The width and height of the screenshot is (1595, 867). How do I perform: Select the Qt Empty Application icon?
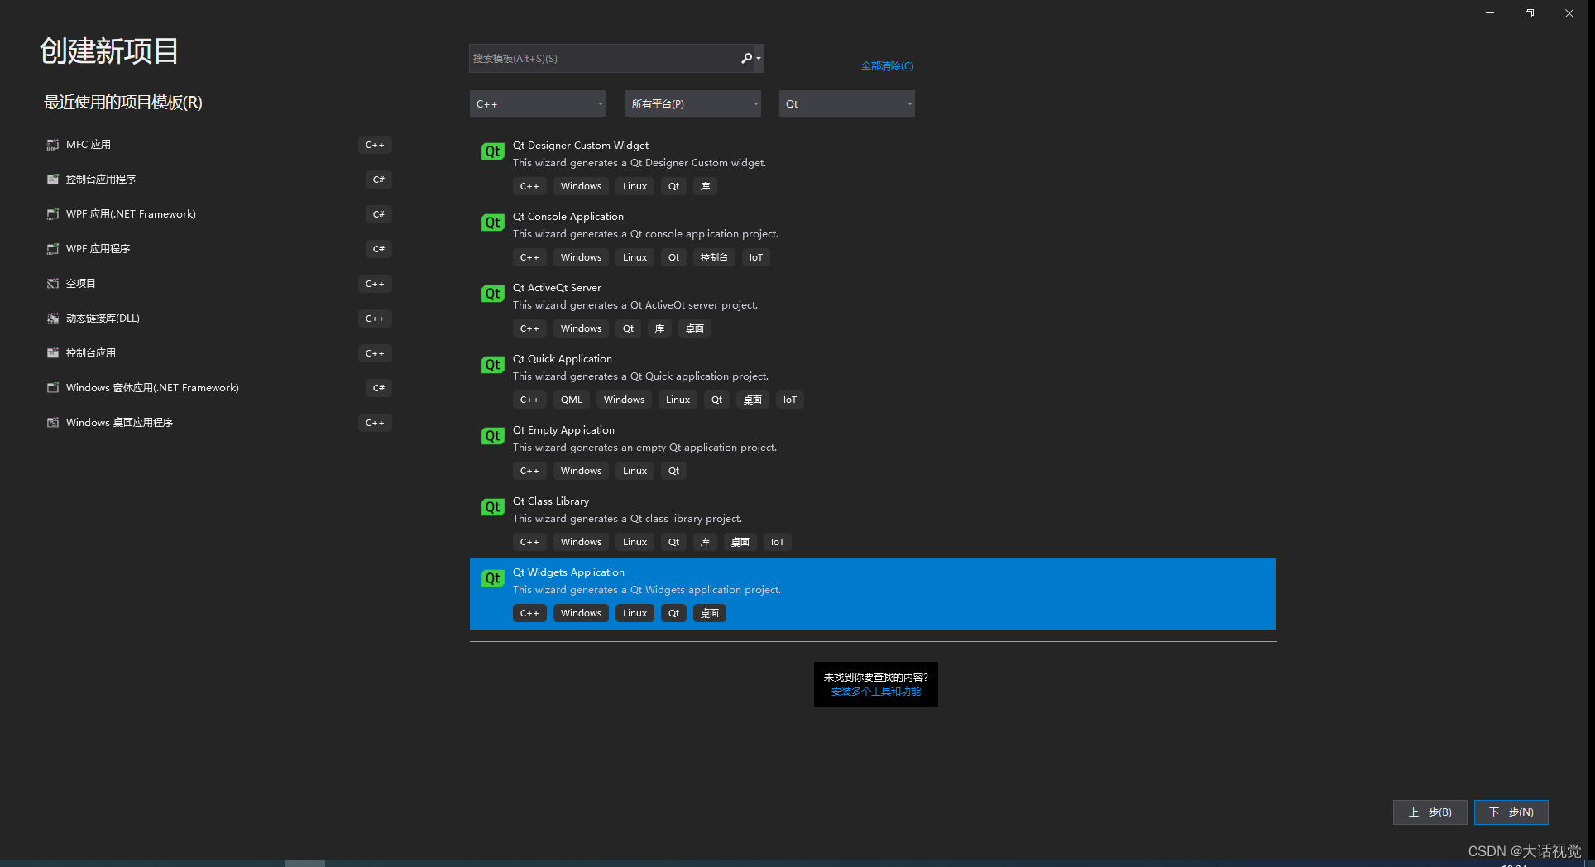[492, 436]
